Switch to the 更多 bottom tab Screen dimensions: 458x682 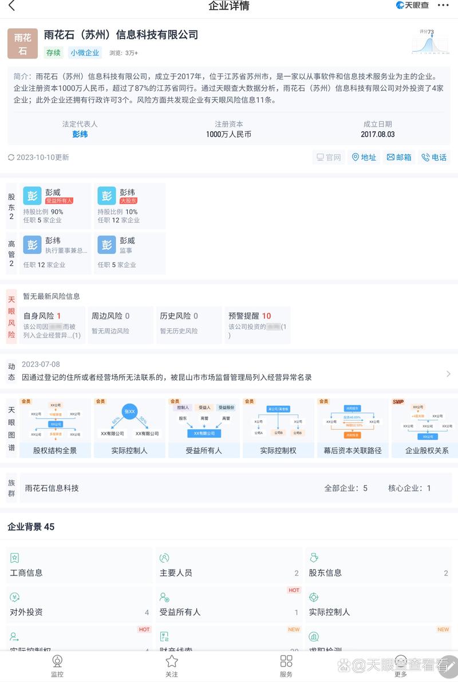(401, 666)
